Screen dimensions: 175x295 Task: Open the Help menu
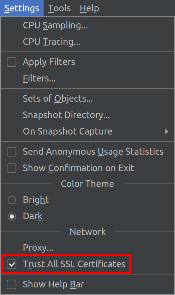tap(89, 8)
